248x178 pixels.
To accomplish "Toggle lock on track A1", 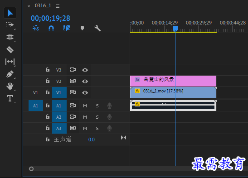I will 48,105.
